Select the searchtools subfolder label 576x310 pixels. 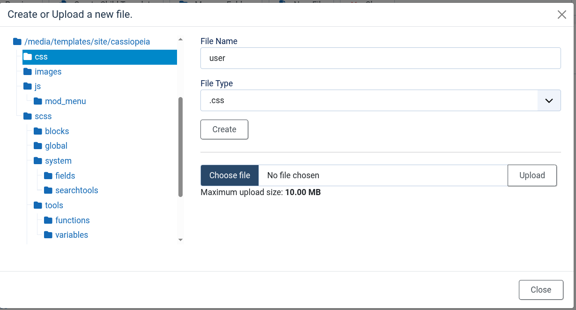(x=77, y=190)
